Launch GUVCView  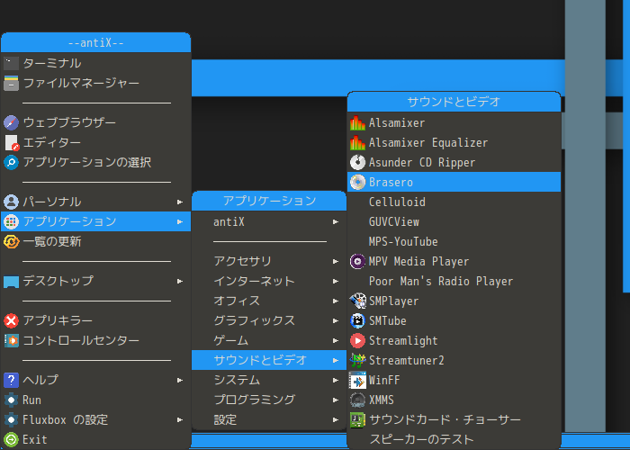[454, 221]
